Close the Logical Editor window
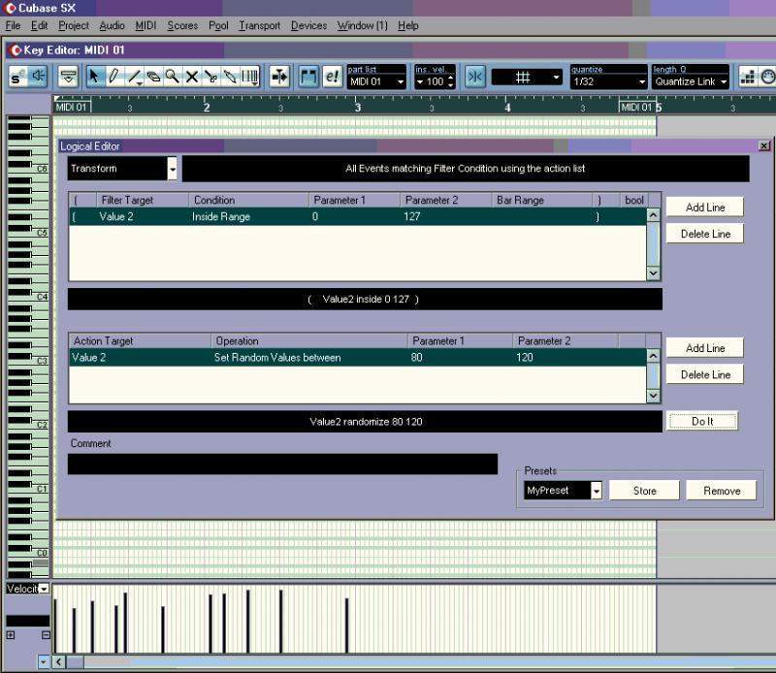 [764, 145]
